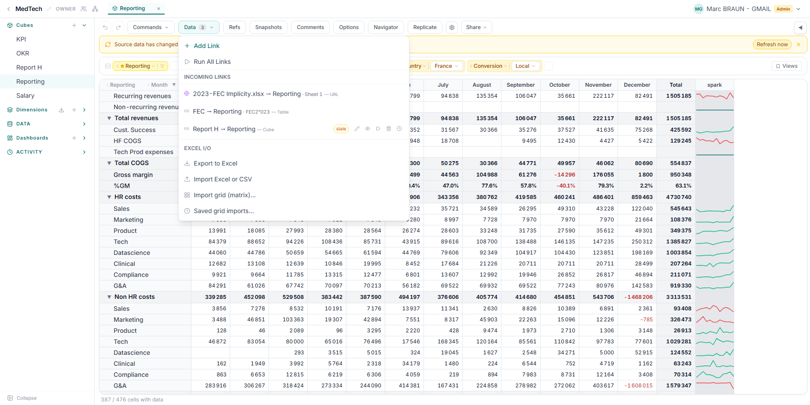Collapse the Total COGS row group
The width and height of the screenshot is (810, 405).
pyautogui.click(x=109, y=163)
